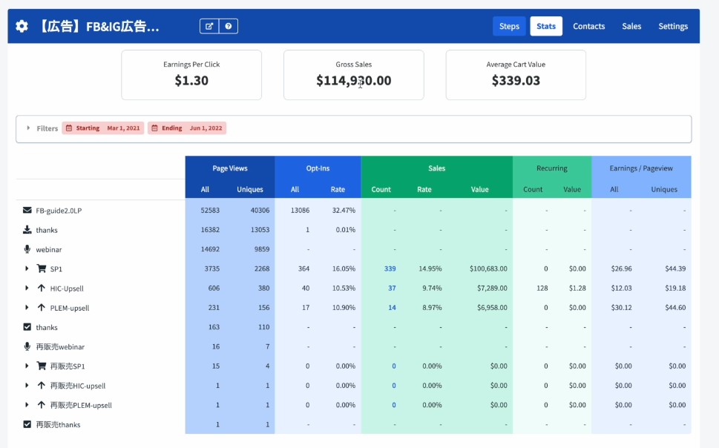The image size is (719, 448).
Task: Go to the Sales tab
Action: pyautogui.click(x=631, y=26)
